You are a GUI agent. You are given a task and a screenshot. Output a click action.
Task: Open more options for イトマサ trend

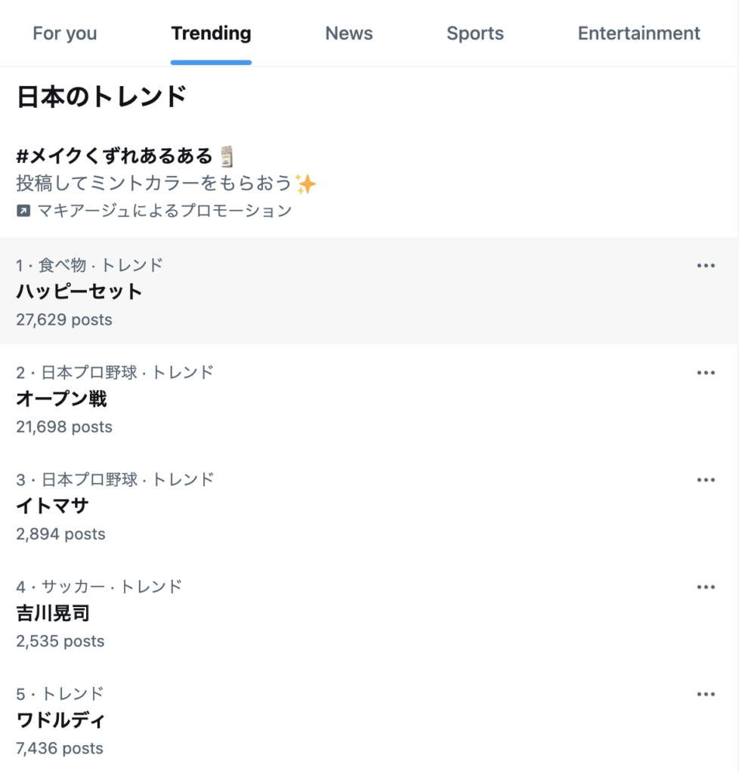[706, 480]
